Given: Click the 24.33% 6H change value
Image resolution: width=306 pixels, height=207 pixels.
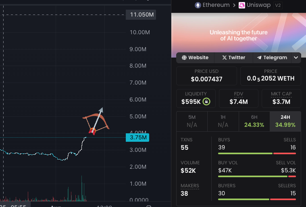Looking at the screenshot, I should click(x=254, y=125).
